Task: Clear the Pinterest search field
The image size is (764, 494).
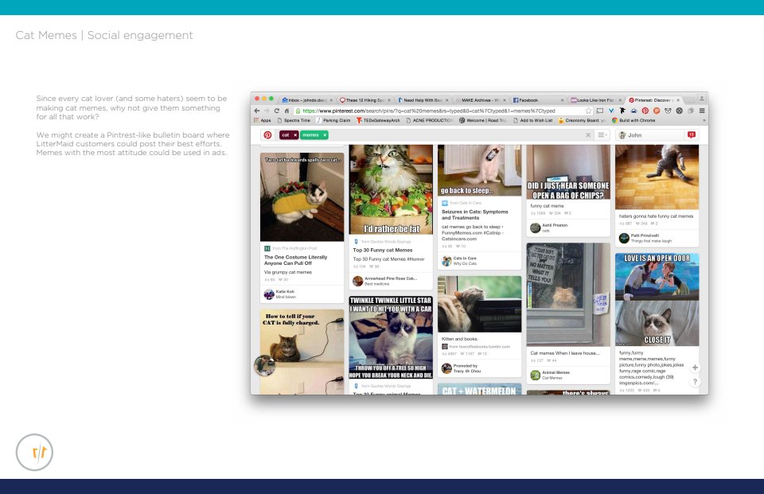Action: pos(588,135)
